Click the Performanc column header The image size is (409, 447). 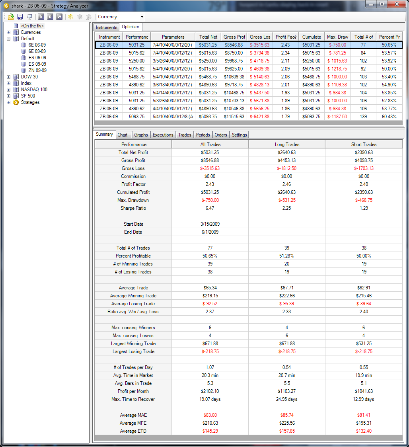coord(137,37)
